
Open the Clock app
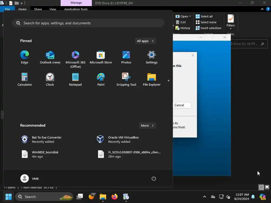(50, 79)
